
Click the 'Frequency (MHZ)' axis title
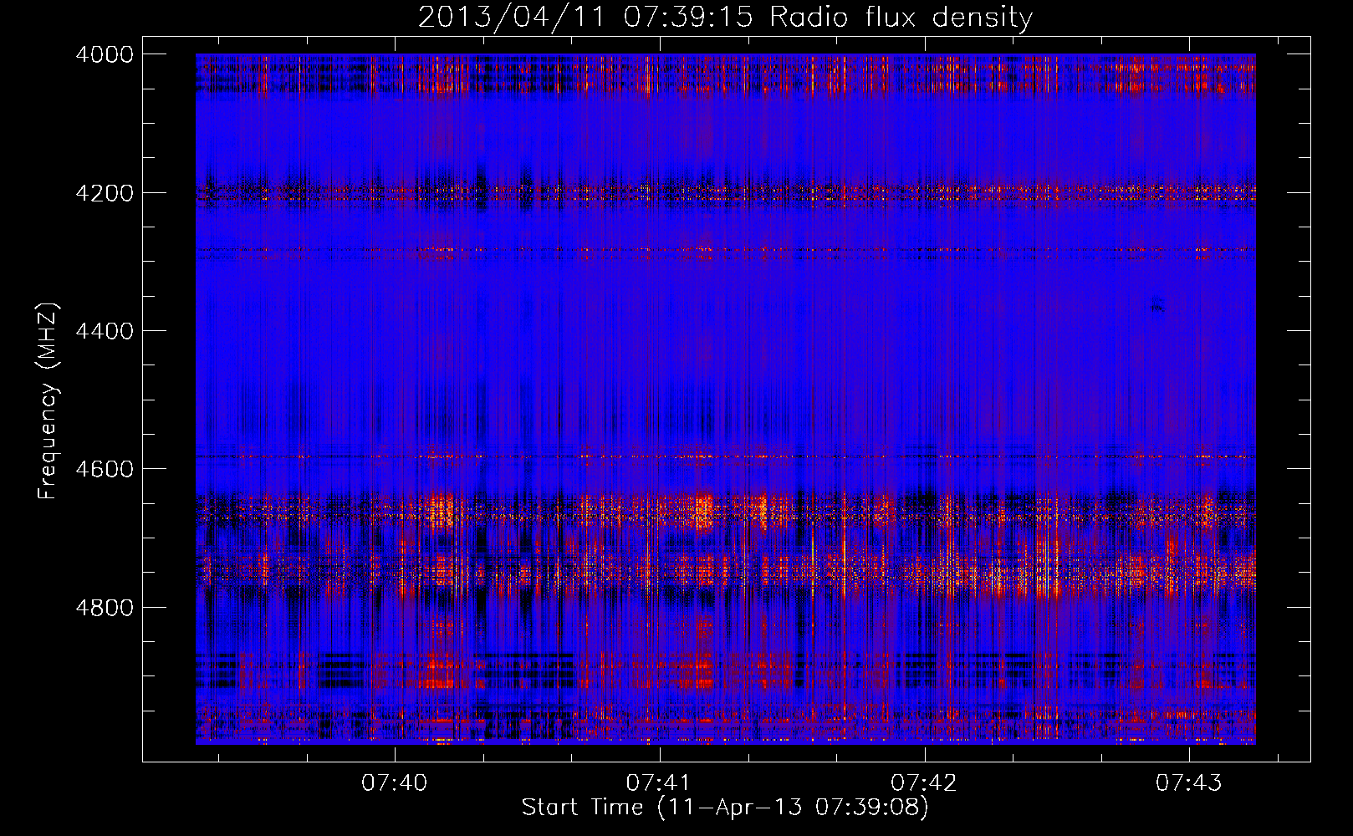pos(49,401)
